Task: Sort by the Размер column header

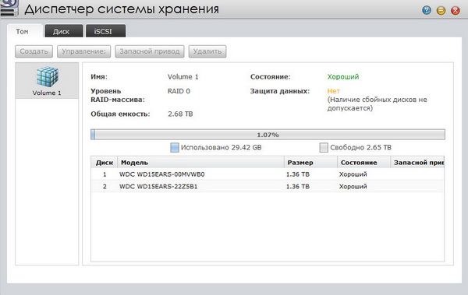Action: tap(310, 163)
